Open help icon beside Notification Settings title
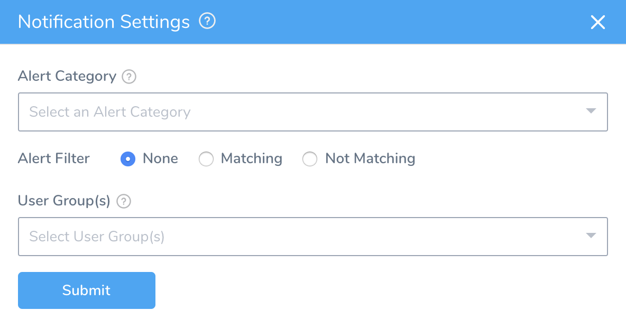The image size is (626, 329). pyautogui.click(x=207, y=21)
